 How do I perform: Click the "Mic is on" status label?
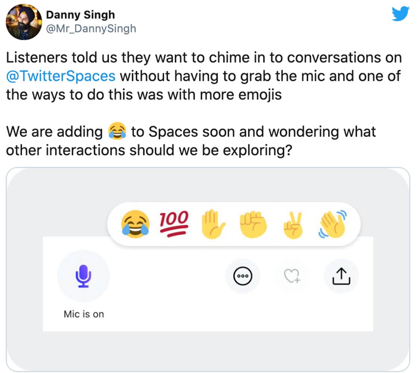tap(84, 314)
